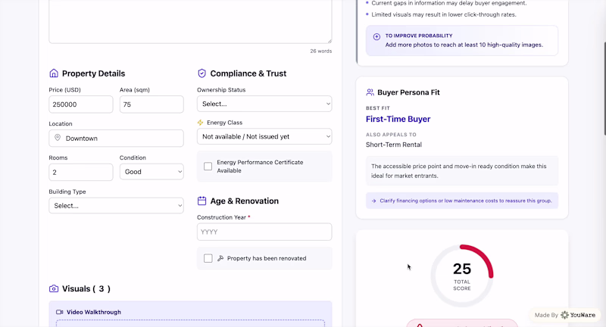Click the camera icon next to Visuals

54,289
